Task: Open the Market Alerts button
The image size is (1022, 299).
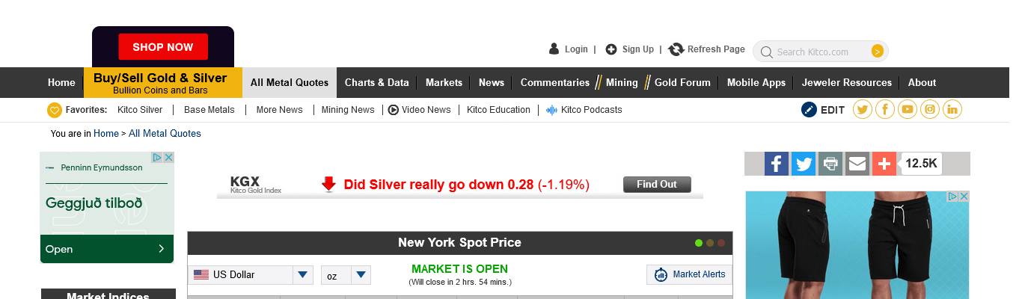Action: coord(690,274)
